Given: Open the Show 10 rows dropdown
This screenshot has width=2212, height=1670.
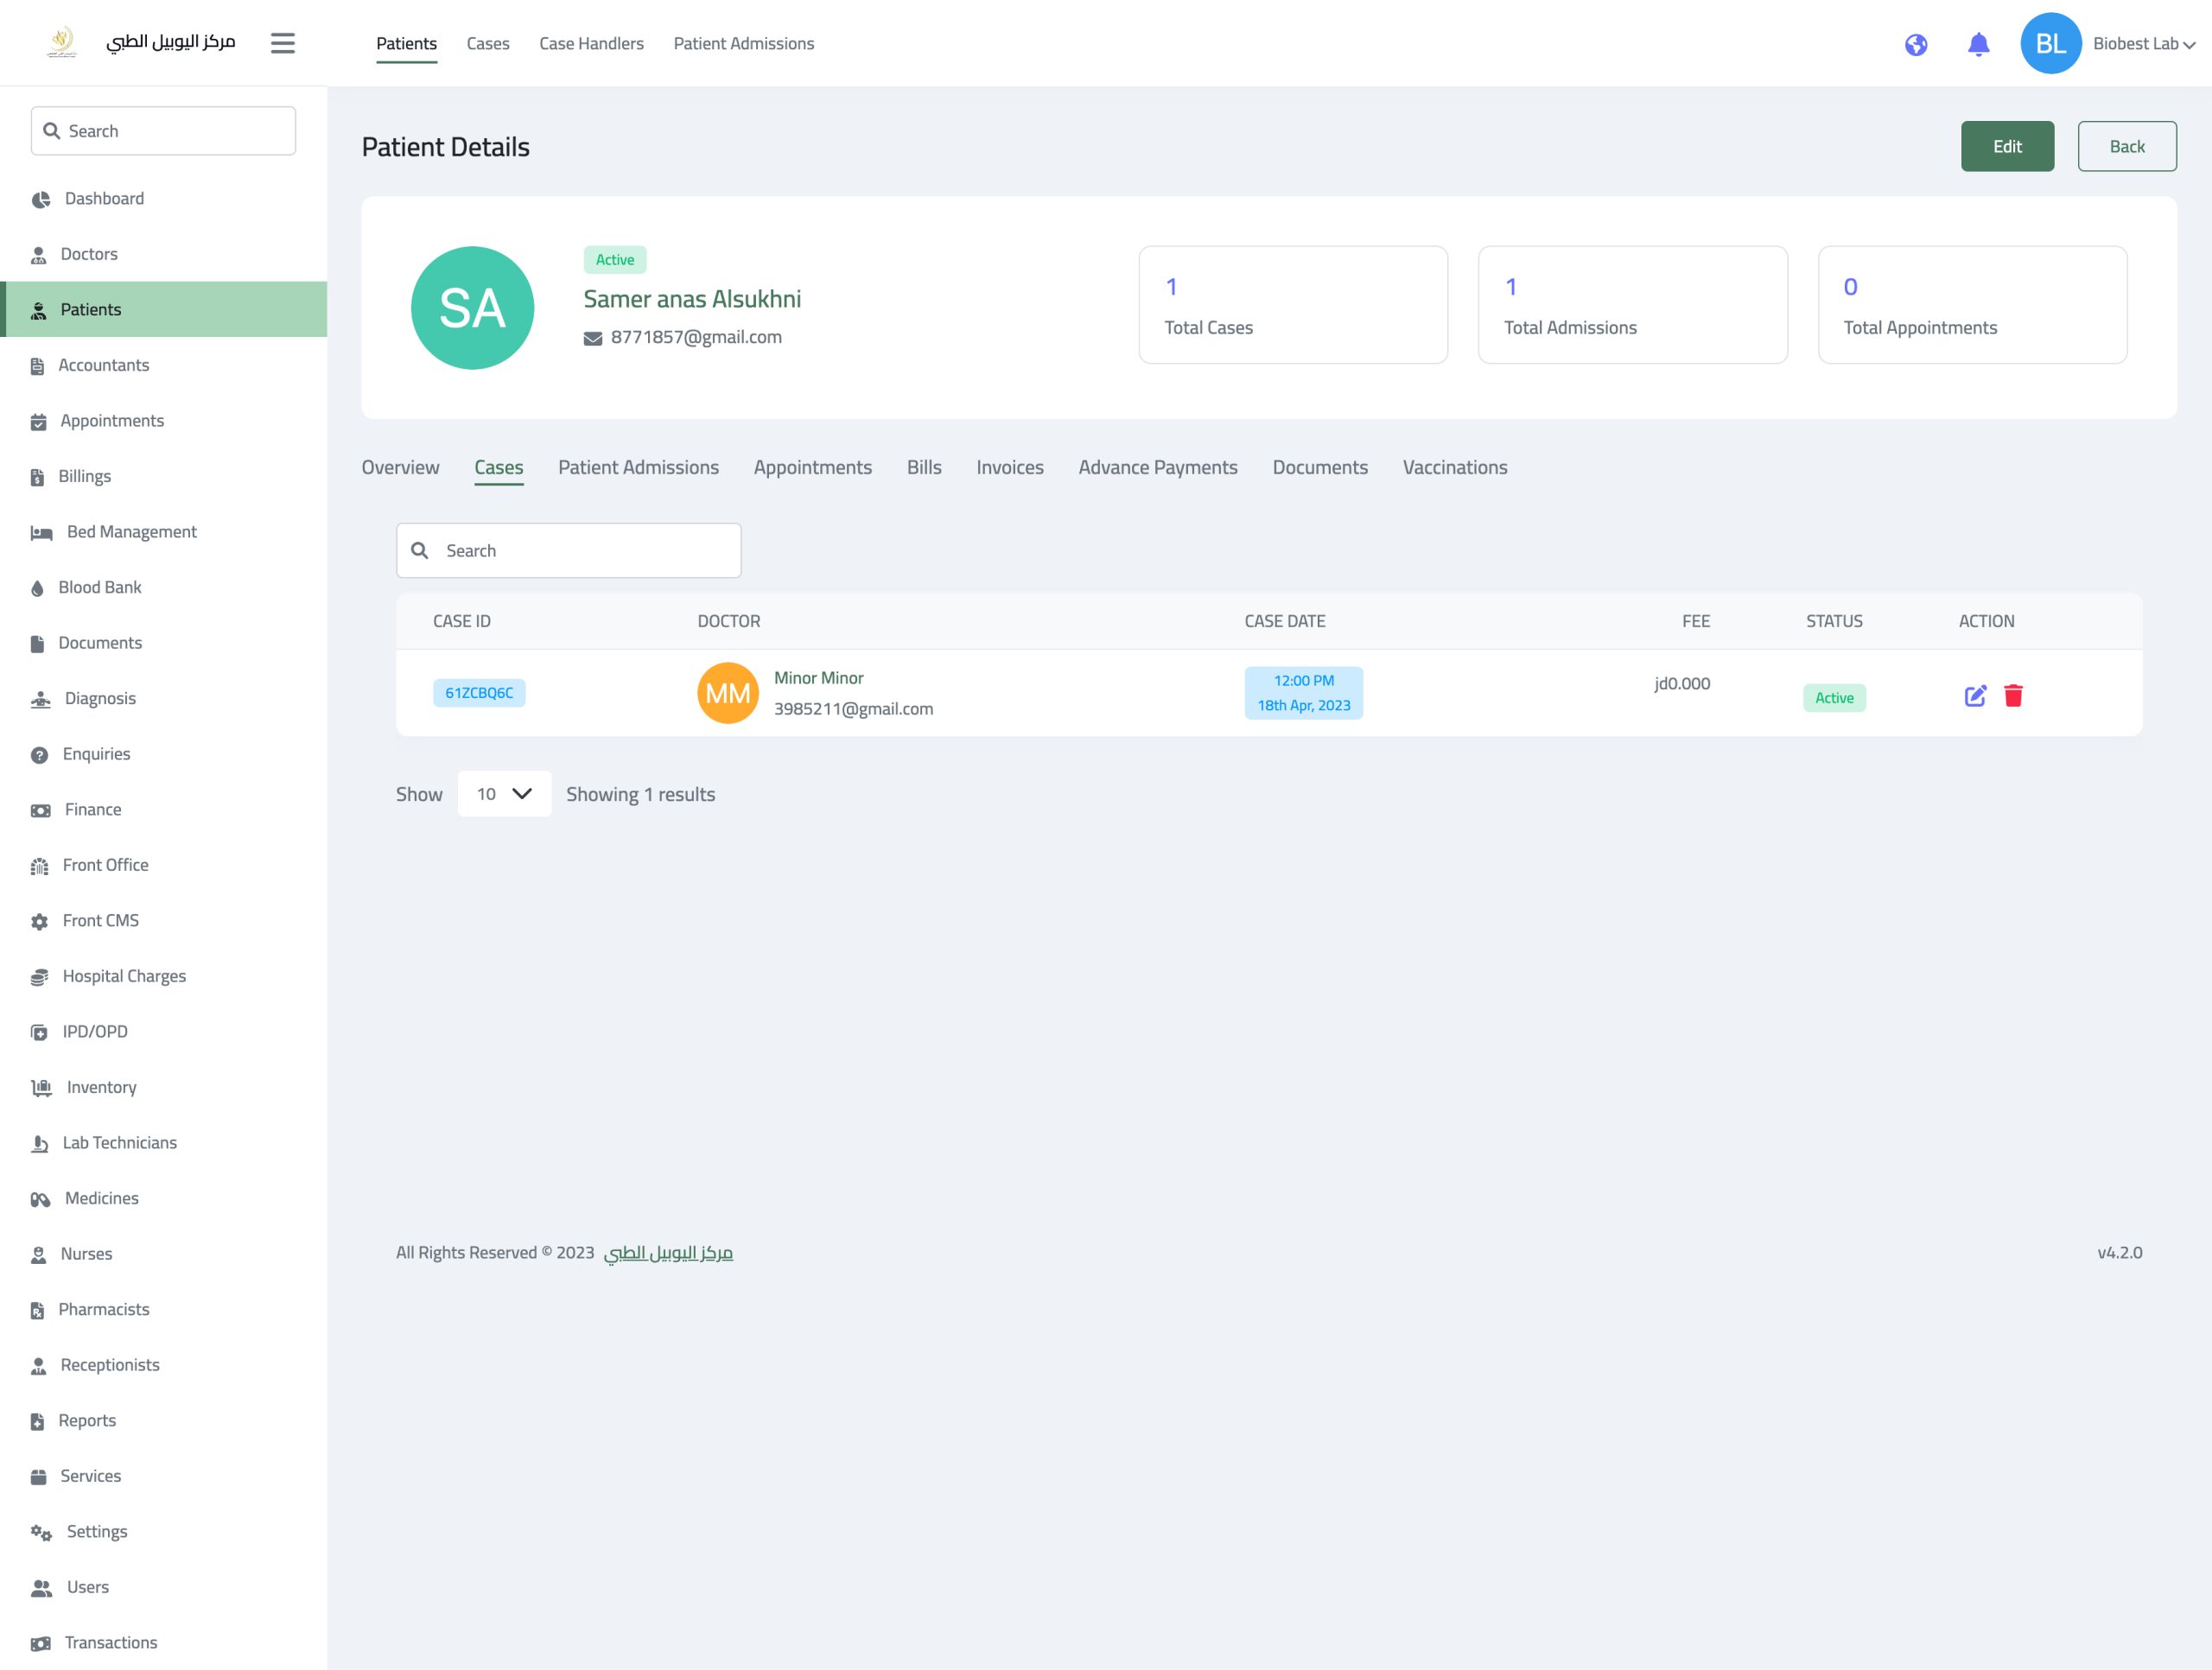Looking at the screenshot, I should tap(504, 793).
